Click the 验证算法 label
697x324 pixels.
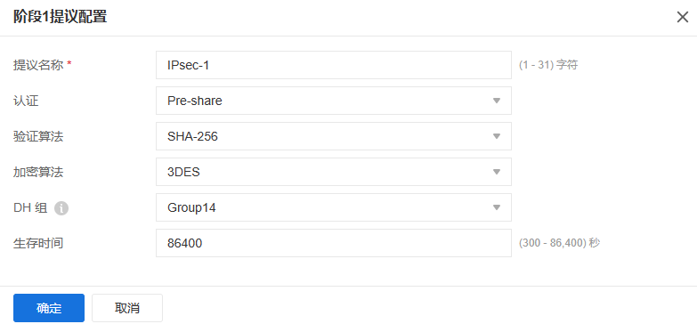(x=38, y=136)
